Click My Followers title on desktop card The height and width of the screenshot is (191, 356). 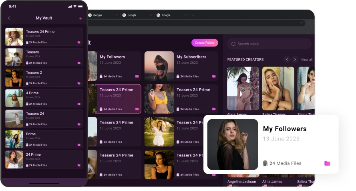(x=113, y=57)
